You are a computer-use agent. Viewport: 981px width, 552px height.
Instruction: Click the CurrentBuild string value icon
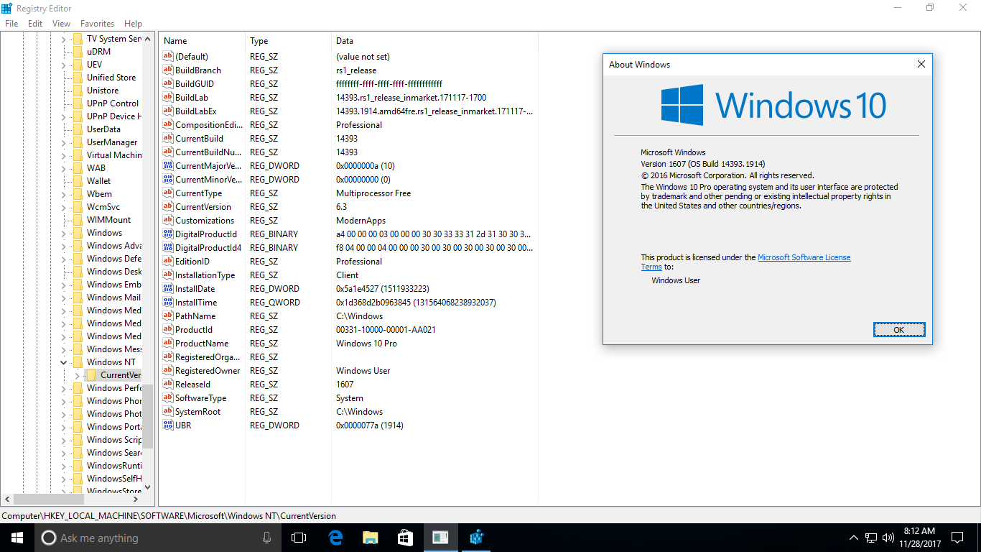[x=168, y=139]
